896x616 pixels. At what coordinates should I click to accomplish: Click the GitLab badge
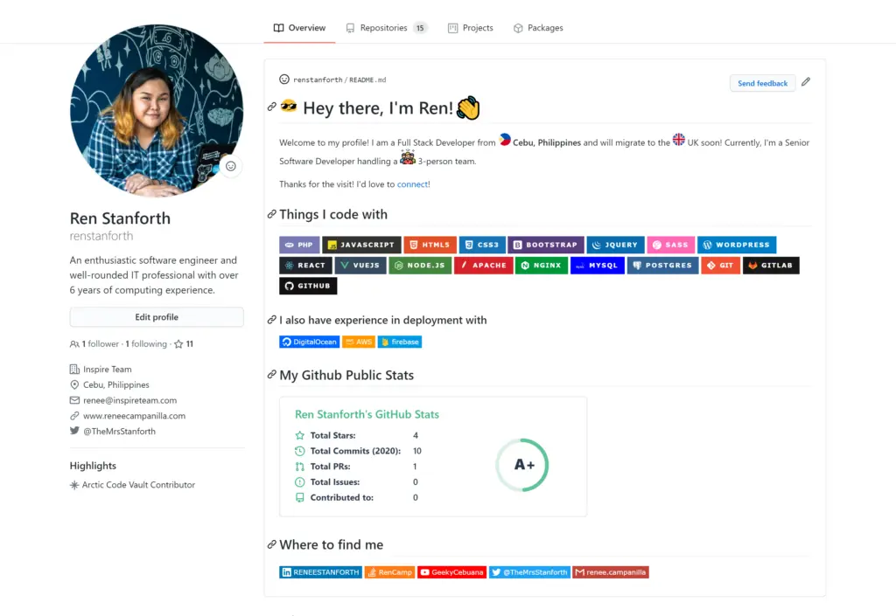point(771,265)
